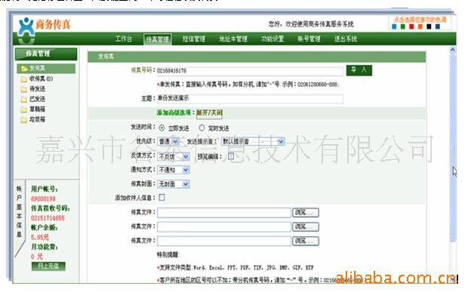Click 浏览 for the third 传真文件 row

click(306, 241)
